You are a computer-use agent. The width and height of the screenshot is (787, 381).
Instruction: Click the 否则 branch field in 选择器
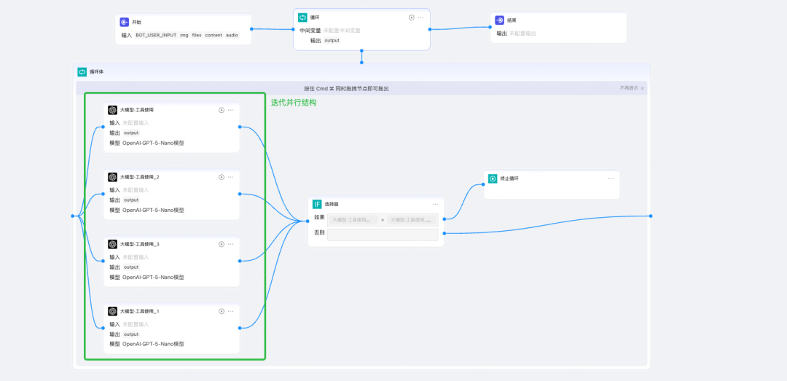(x=383, y=234)
